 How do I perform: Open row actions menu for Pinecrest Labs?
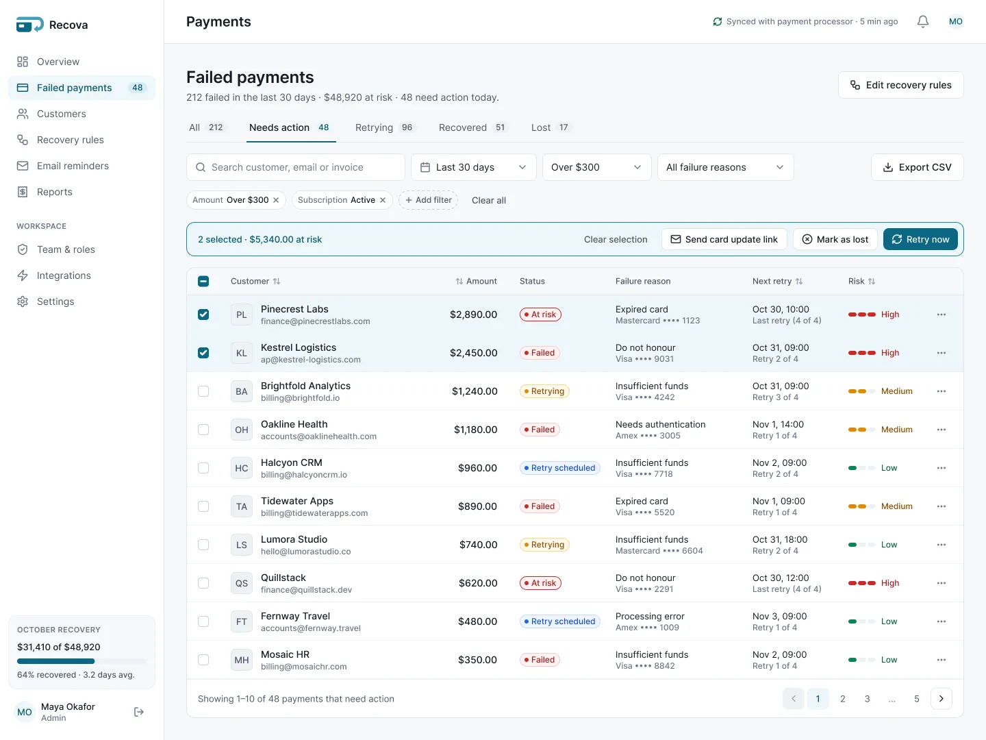tap(941, 314)
